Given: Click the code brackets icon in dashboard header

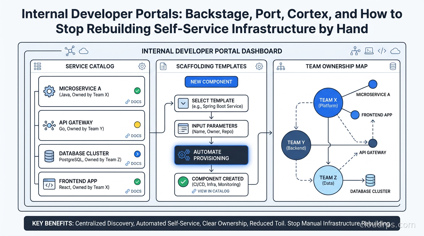Looking at the screenshot, I should pyautogui.click(x=382, y=51).
